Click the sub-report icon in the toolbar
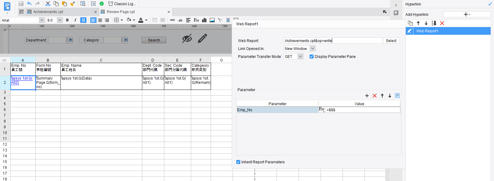 pyautogui.click(x=228, y=20)
